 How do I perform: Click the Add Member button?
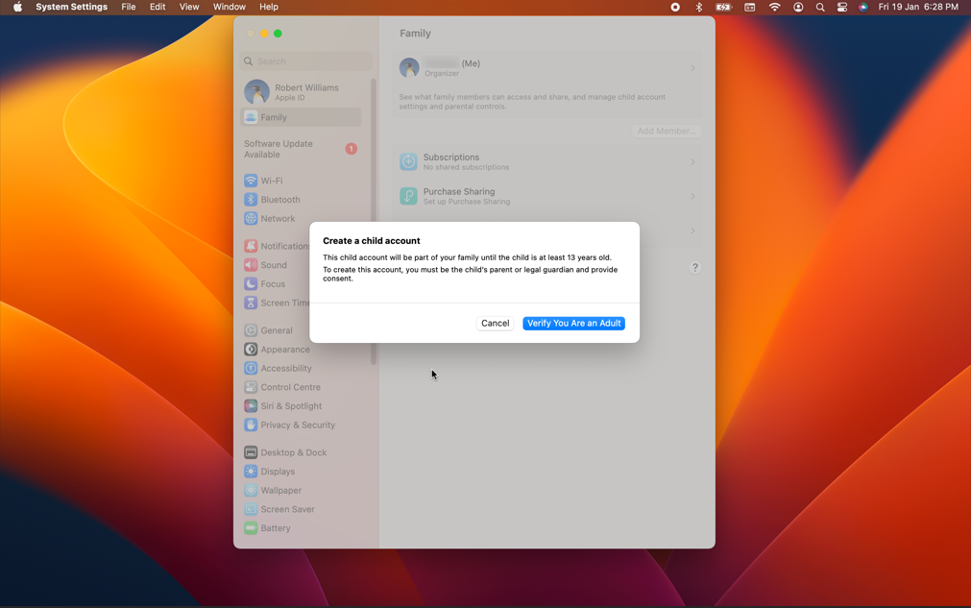tap(667, 131)
